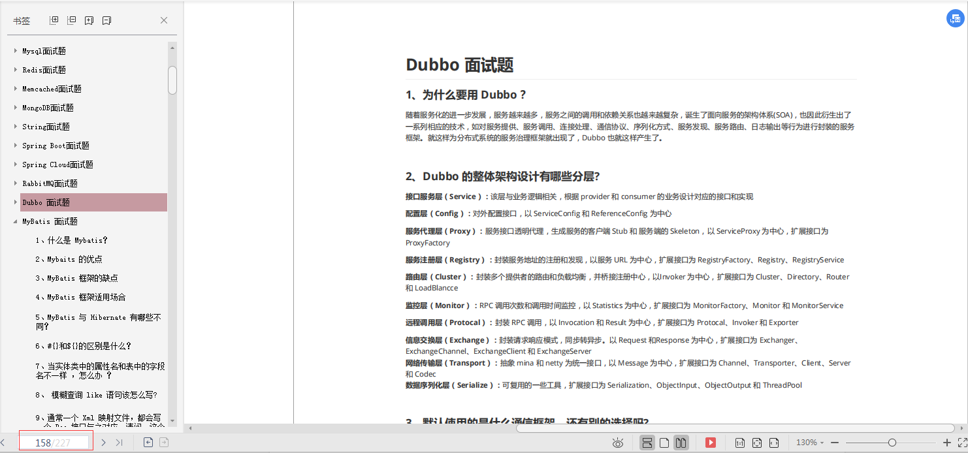Image resolution: width=968 pixels, height=453 pixels.
Task: Open bookmark 7、当实体类中的属性名和表中的字段名不一样
Action: click(x=100, y=371)
